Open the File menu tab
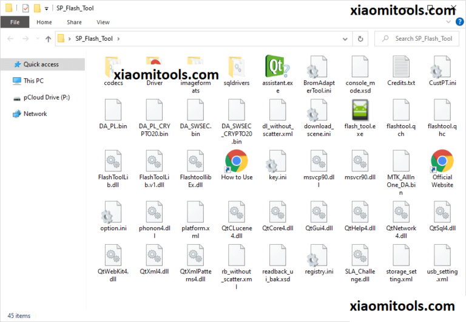Image resolution: width=466 pixels, height=322 pixels. pos(15,22)
